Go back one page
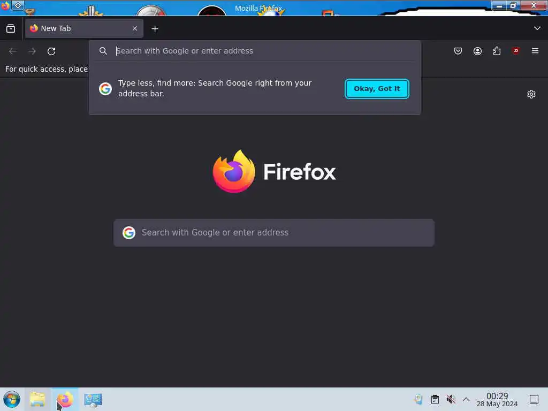Image resolution: width=548 pixels, height=411 pixels. (13, 51)
